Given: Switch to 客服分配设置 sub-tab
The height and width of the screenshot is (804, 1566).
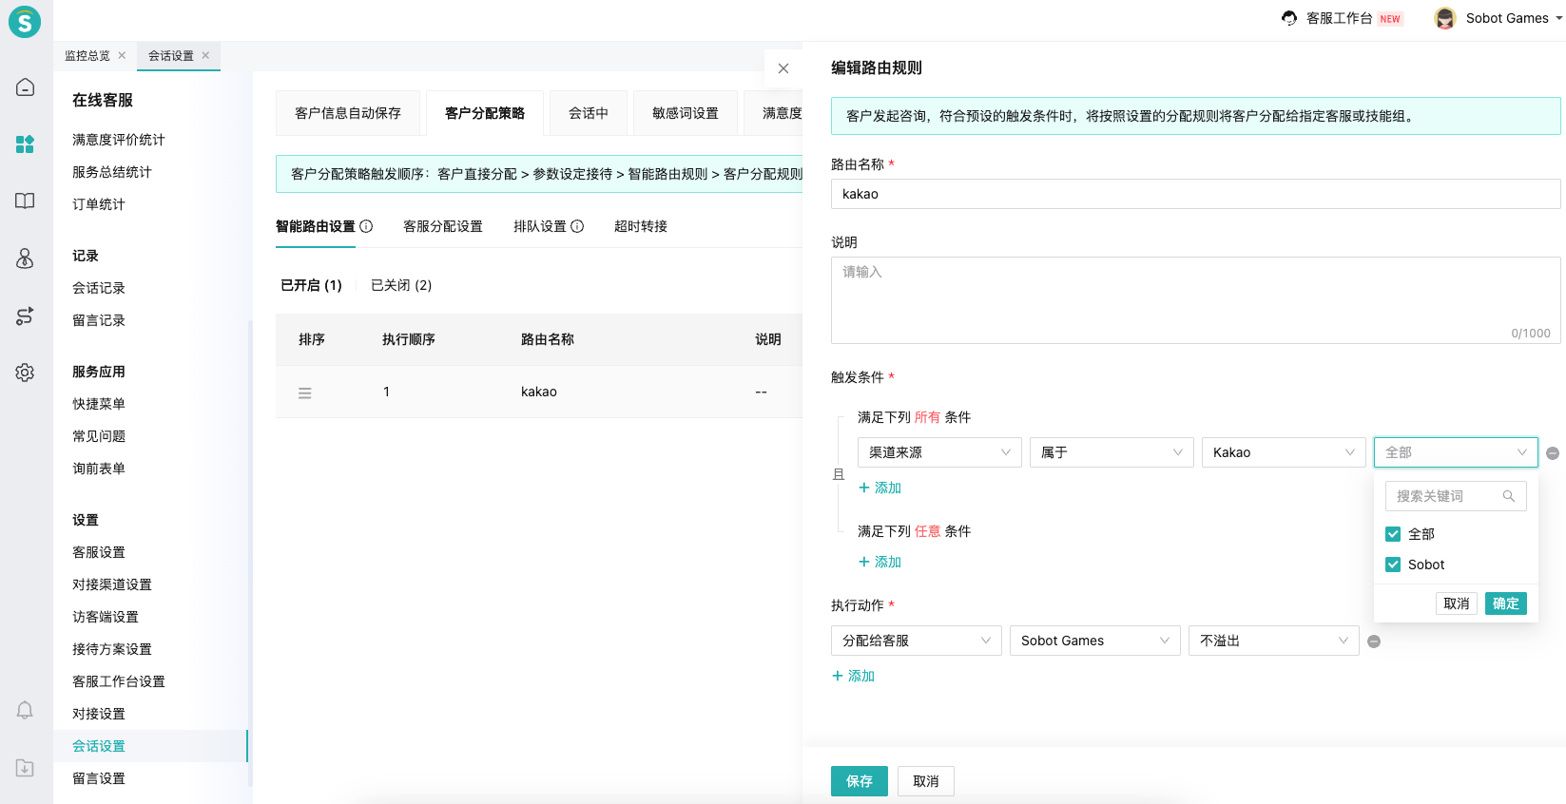Looking at the screenshot, I should coord(443,226).
